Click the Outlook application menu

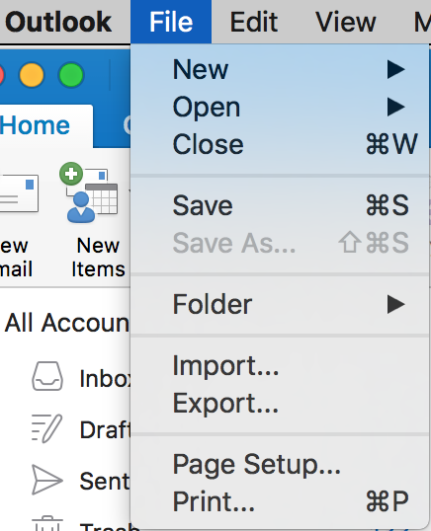point(58,22)
